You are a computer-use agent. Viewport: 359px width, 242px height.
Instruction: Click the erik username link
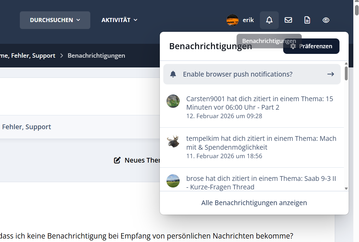(248, 20)
